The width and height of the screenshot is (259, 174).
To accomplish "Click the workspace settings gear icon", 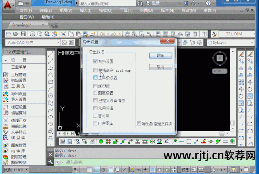I will pyautogui.click(x=64, y=42).
